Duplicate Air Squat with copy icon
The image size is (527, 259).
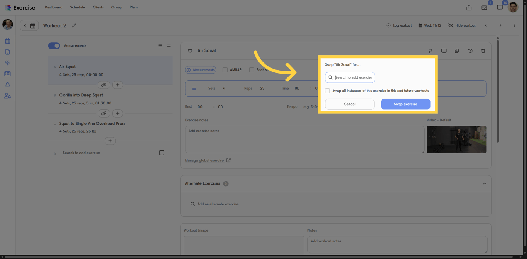tap(457, 51)
